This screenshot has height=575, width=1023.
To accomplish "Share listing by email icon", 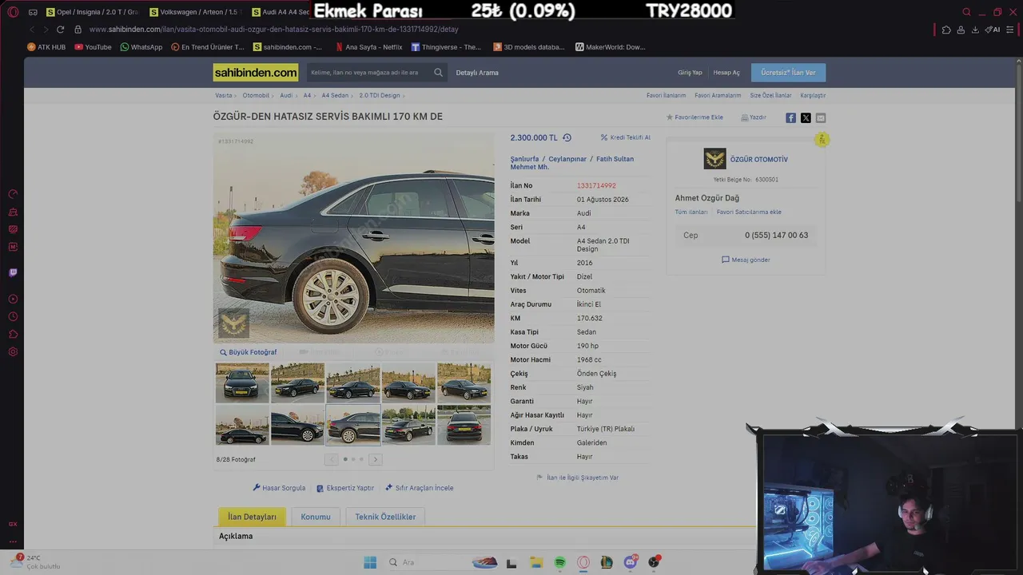I will pyautogui.click(x=821, y=117).
